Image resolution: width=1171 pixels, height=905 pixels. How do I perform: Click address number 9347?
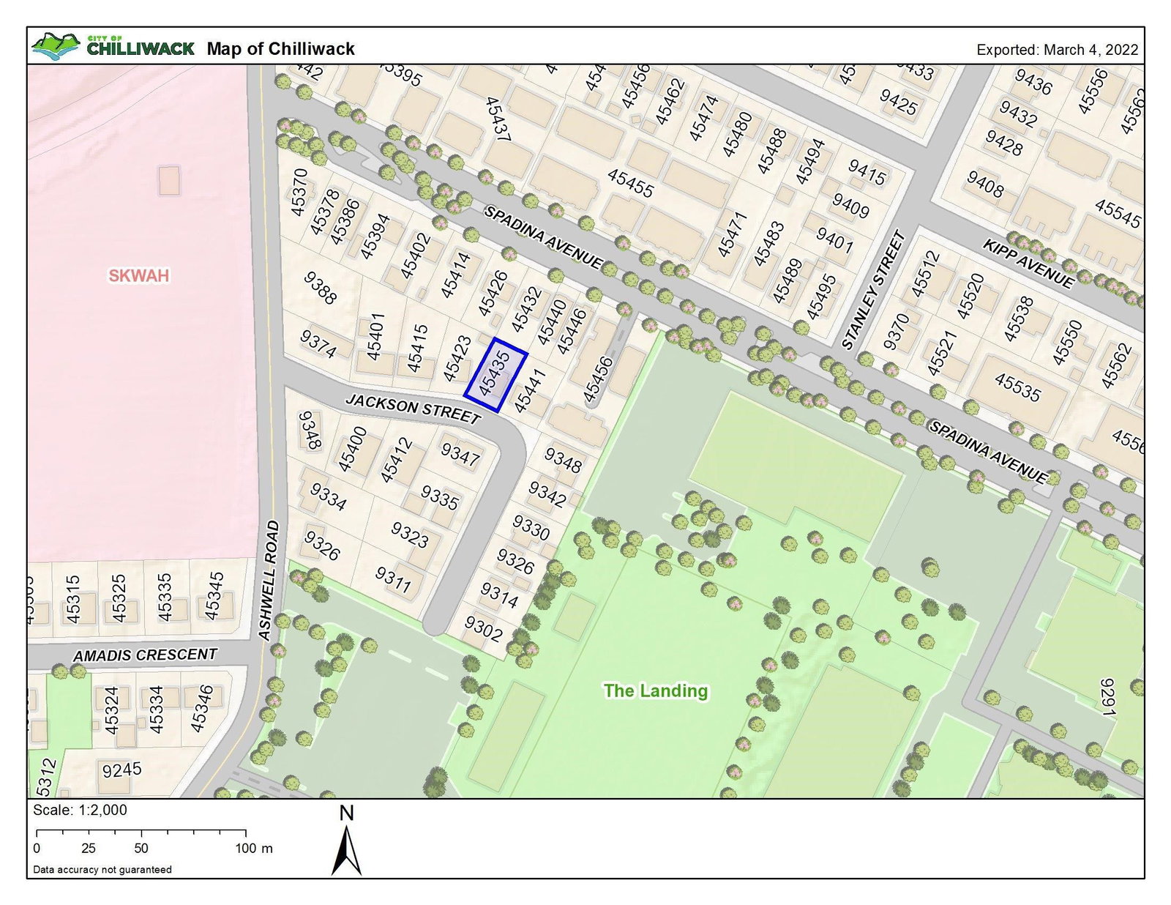pos(460,454)
